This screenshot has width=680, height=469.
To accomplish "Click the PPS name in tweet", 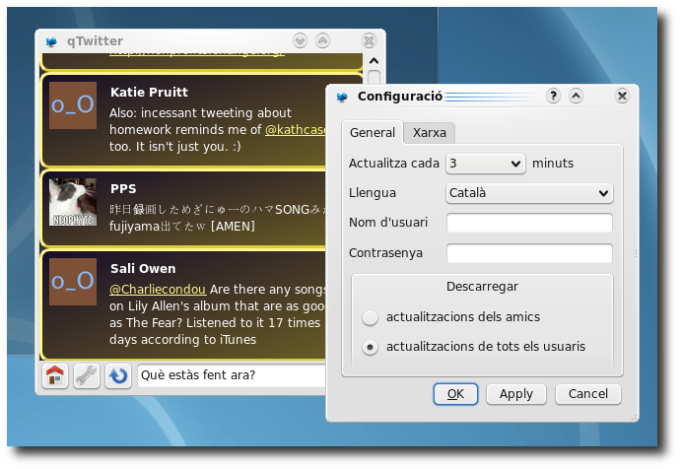I will point(123,189).
